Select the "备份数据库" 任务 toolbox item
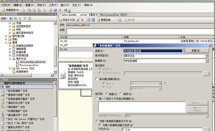215x131 pixels. coord(17,91)
